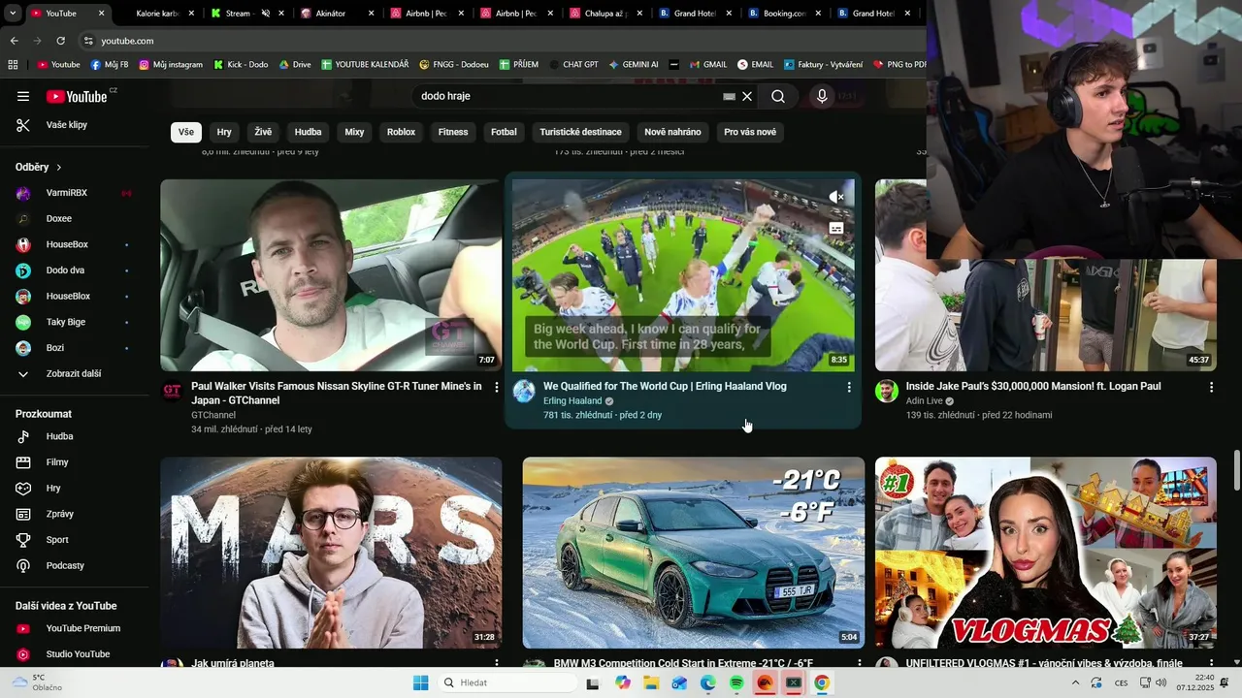Image resolution: width=1242 pixels, height=698 pixels.
Task: Switch to the Booking.com browser tab
Action: [x=785, y=14]
